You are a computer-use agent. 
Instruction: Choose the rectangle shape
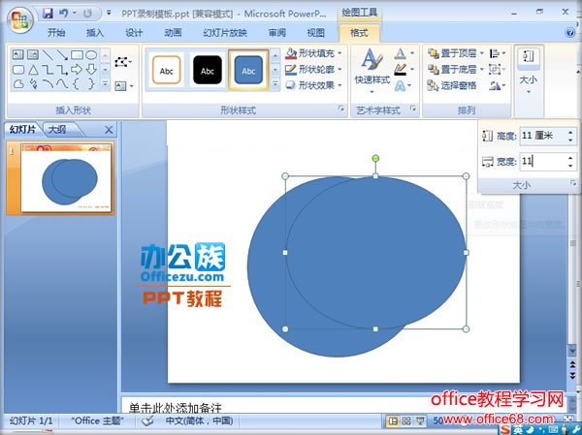pos(77,55)
